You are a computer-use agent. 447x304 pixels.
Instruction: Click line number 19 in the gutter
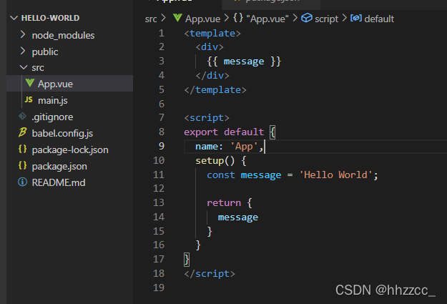point(159,288)
